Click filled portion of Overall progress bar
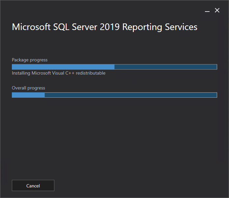This screenshot has width=229, height=198. point(28,95)
